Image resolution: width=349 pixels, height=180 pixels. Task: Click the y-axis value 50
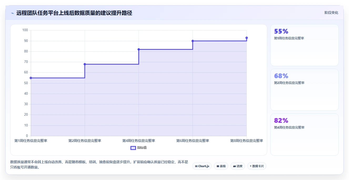26,83
